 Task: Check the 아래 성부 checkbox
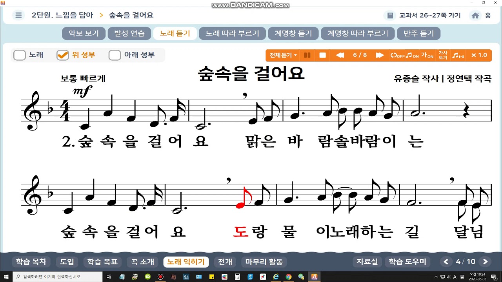point(115,55)
